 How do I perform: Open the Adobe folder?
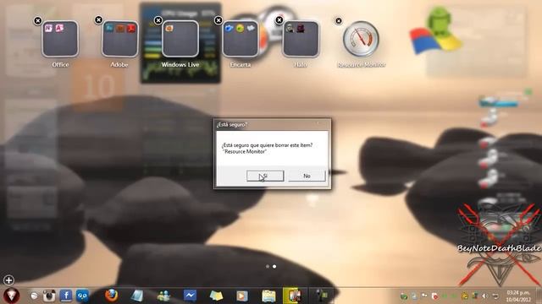[x=120, y=39]
